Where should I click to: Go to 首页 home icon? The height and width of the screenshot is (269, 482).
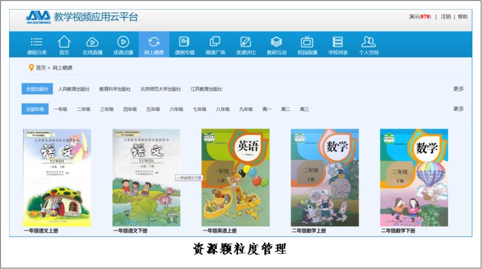click(64, 42)
